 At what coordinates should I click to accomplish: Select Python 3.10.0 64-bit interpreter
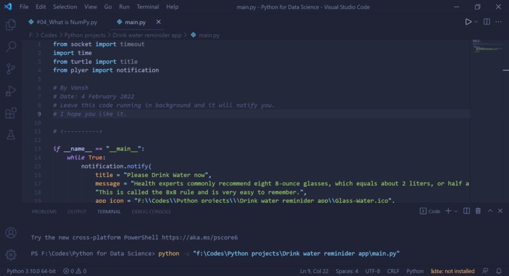[31, 271]
